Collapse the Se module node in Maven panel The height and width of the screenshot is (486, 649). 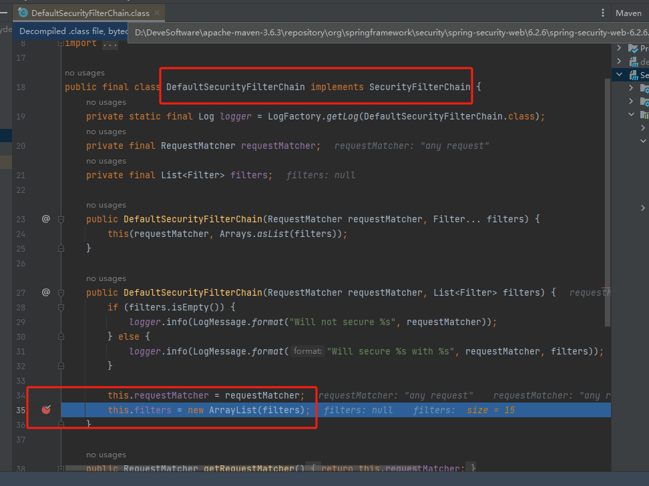619,75
